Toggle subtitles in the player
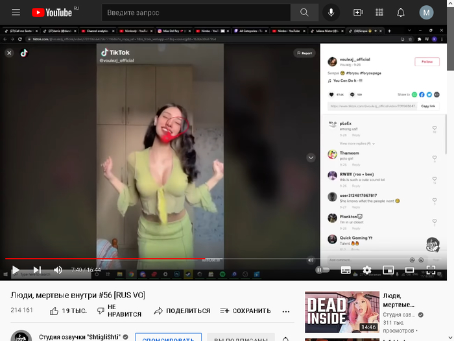454x341 pixels. pos(346,270)
